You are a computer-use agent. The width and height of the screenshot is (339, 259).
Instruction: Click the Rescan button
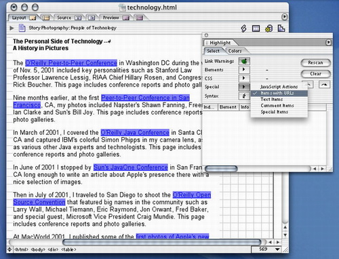coord(315,62)
